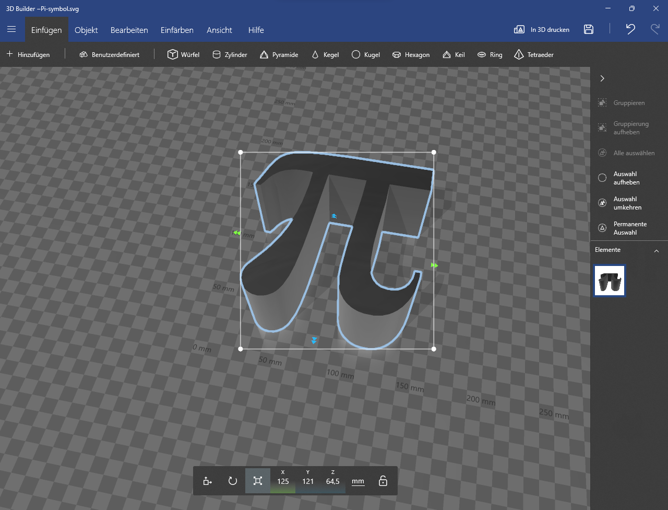This screenshot has height=510, width=668.
Task: Add a Kegel (cone) object
Action: tap(325, 54)
